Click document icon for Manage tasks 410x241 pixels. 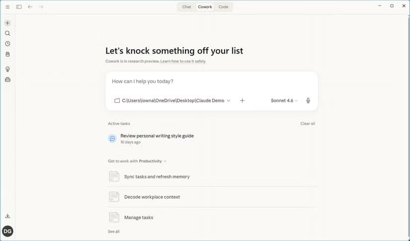(x=114, y=217)
